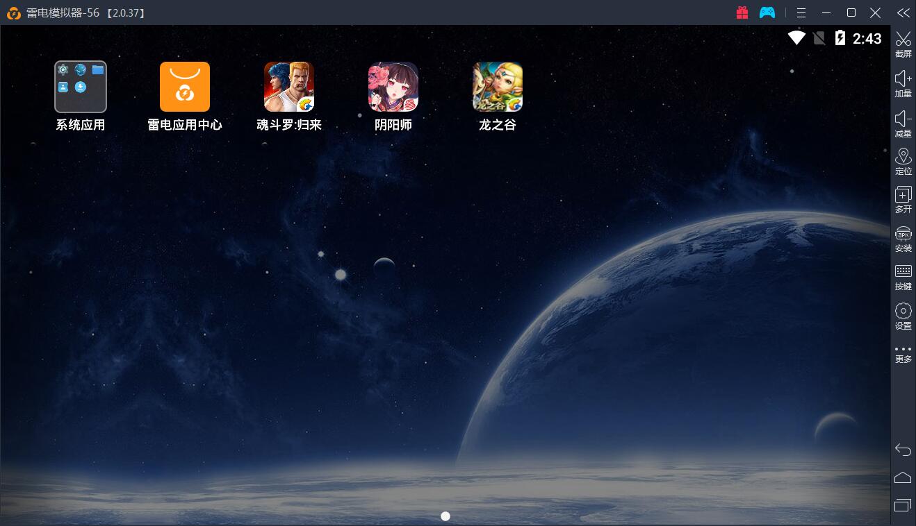Screen dimensions: 916x526
Task: Open the 定位 location tool
Action: coord(903,161)
